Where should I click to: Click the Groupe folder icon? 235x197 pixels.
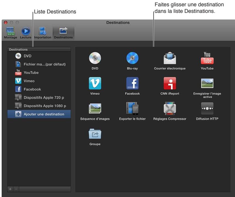95,134
